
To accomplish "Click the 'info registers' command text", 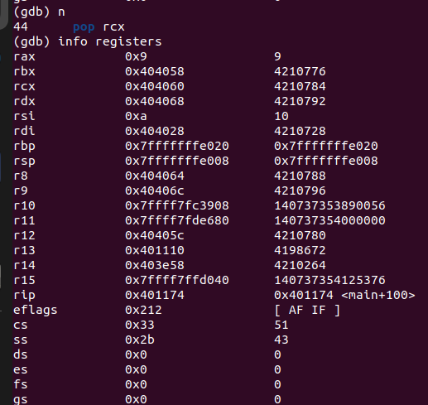I will coord(110,41).
